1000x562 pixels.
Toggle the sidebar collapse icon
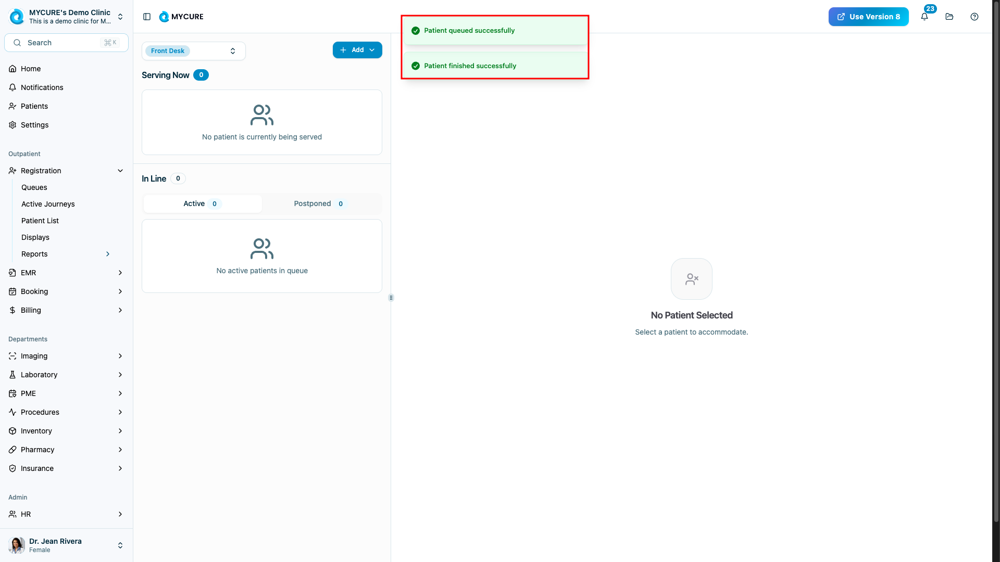coord(147,17)
